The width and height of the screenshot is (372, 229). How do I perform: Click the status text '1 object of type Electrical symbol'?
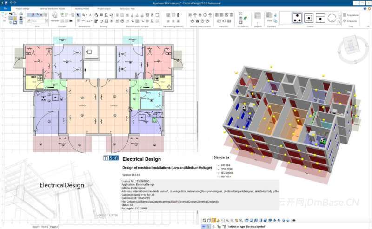click(246, 227)
